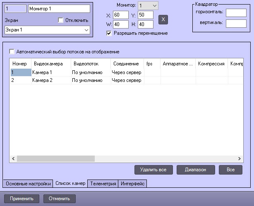Click the Диапазон button
This screenshot has height=206, width=254.
point(196,170)
